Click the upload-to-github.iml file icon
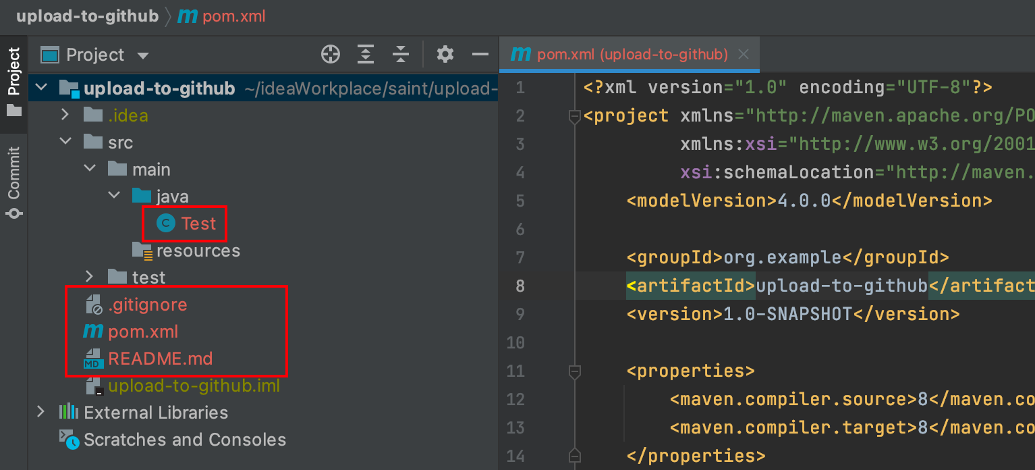 click(94, 386)
